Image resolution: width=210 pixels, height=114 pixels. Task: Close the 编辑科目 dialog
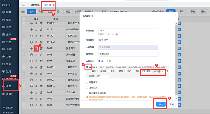175,16
